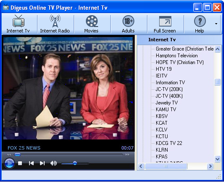Choose the KDCG TV 22 channel
Screen dimensions: 224x182
coord(169,143)
